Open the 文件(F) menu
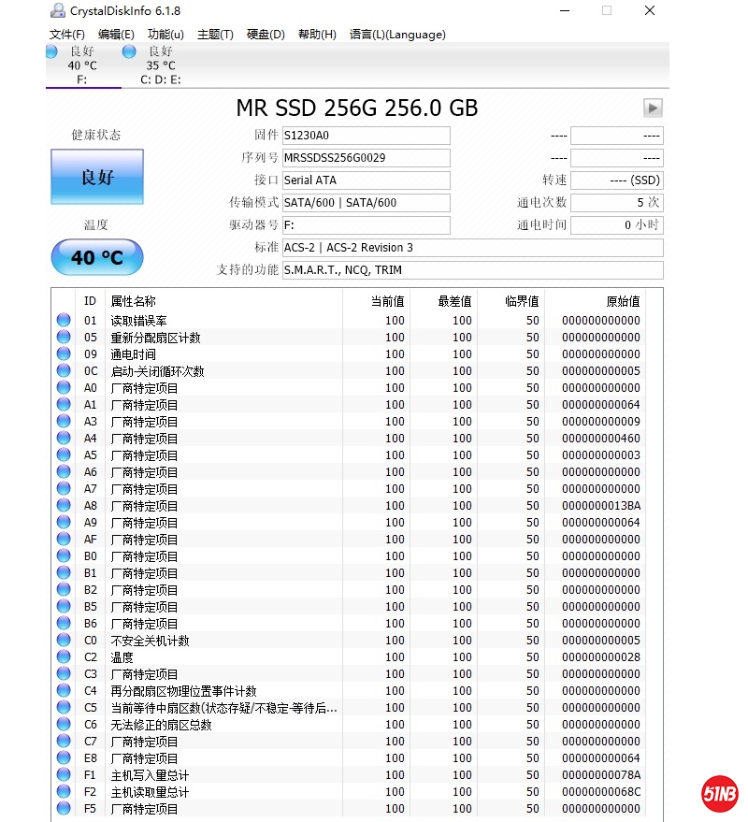The height and width of the screenshot is (822, 748). click(67, 35)
